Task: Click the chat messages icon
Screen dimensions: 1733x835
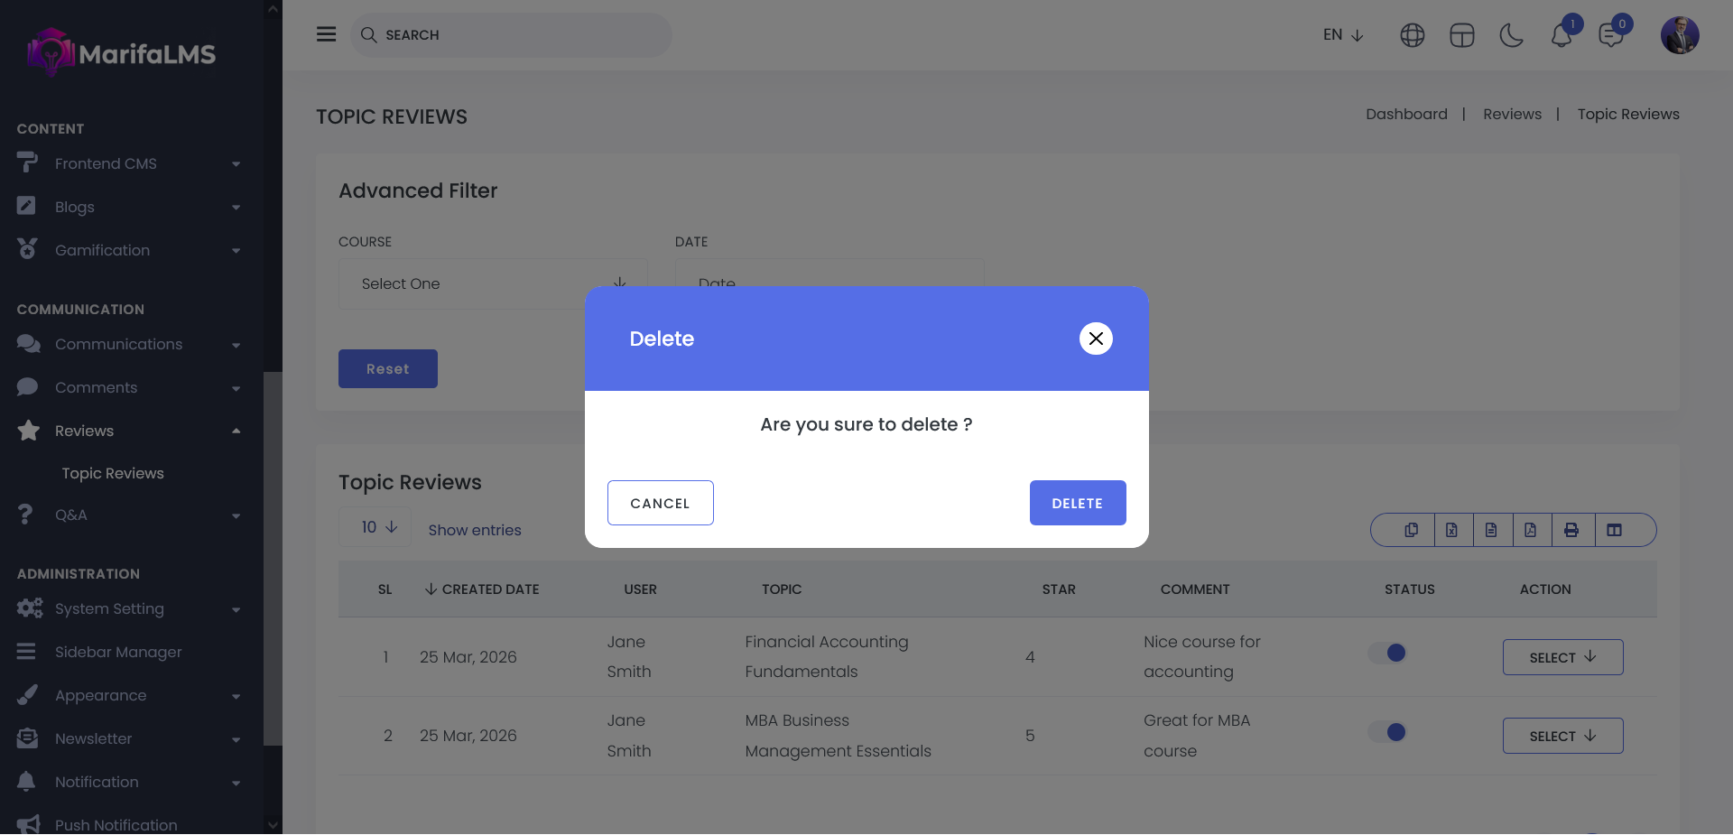Action: [1610, 35]
